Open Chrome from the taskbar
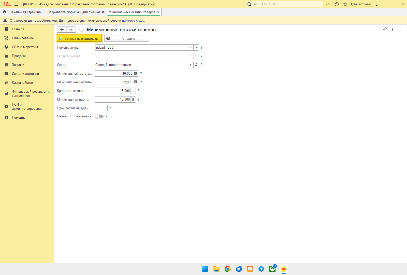This screenshot has height=275, width=407. (x=228, y=269)
